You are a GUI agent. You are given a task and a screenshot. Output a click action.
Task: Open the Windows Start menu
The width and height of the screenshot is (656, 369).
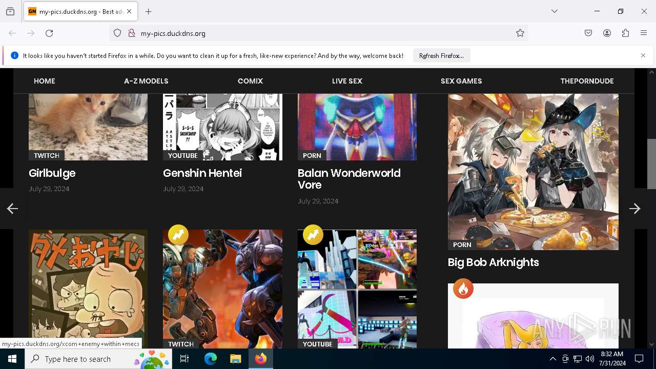(12, 359)
